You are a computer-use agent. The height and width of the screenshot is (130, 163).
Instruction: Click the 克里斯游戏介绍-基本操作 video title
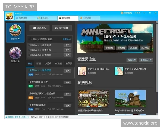point(90,110)
